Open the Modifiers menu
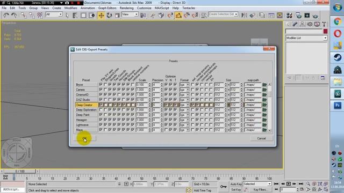This screenshot has height=193, width=344. [70, 8]
